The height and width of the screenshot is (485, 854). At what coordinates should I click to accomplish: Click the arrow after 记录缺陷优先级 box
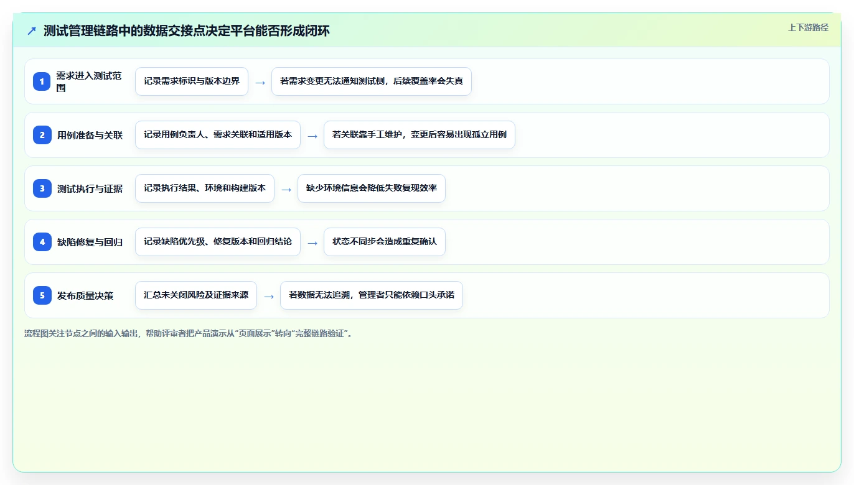(312, 242)
